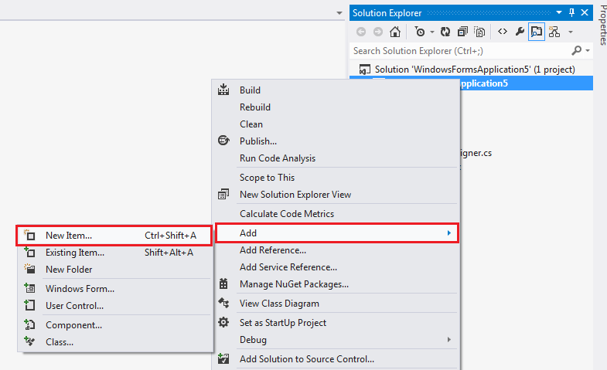Open the search options dropdown beside the magnifier

(x=588, y=51)
